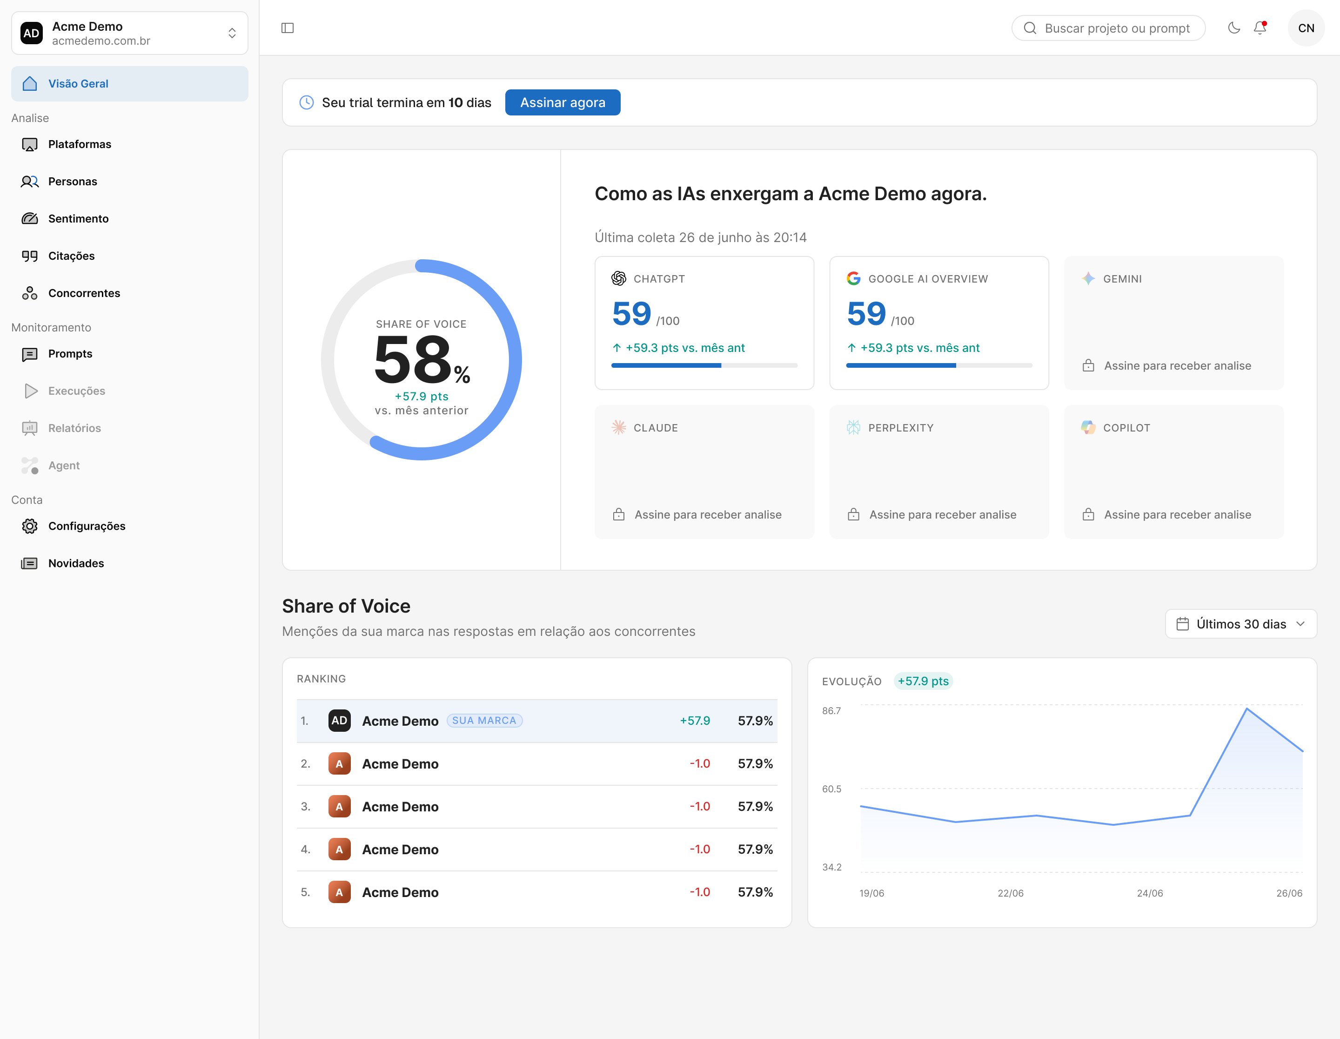
Task: Click the 26/06 date label on the chart
Action: coord(1289,894)
